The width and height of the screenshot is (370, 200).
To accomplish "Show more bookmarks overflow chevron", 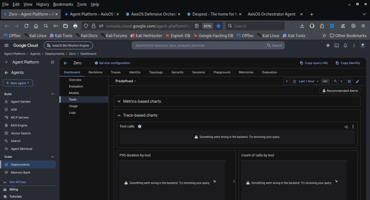I will coord(324,35).
